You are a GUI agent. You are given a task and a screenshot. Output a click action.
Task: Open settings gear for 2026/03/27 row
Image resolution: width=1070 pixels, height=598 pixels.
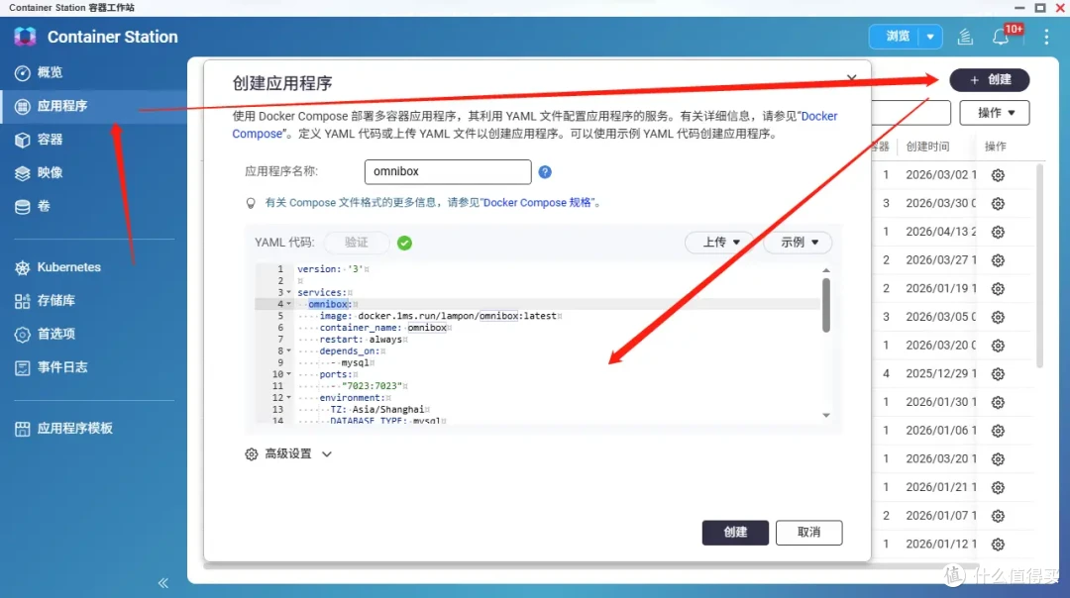(998, 260)
